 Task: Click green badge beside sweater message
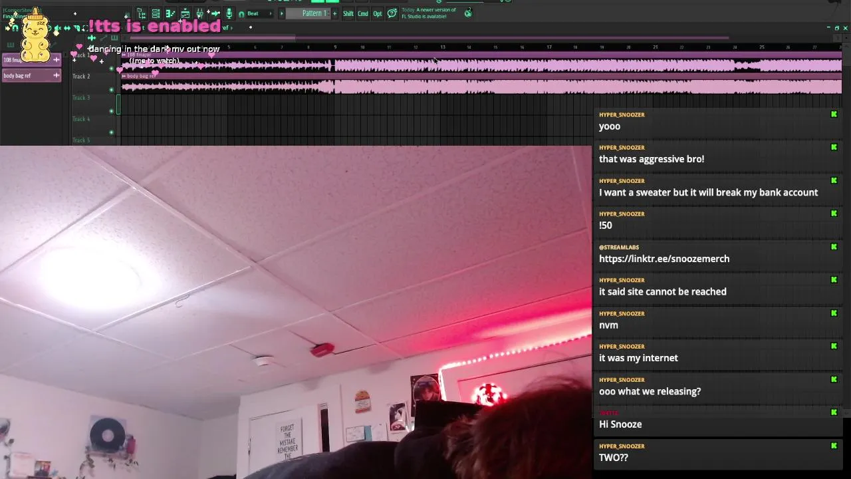point(834,180)
